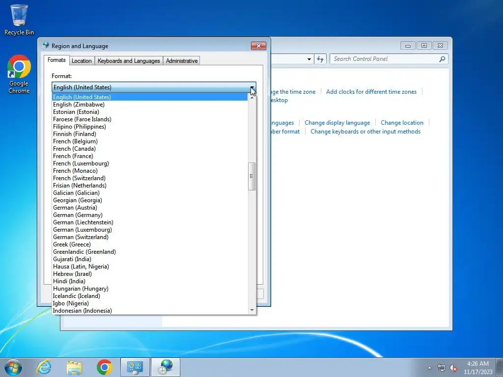Image resolution: width=503 pixels, height=377 pixels.
Task: Select German (Austria)
Action: 150,208
